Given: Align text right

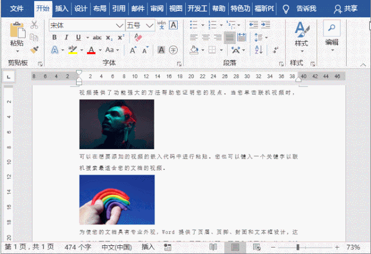Looking at the screenshot, I should coord(218,37).
